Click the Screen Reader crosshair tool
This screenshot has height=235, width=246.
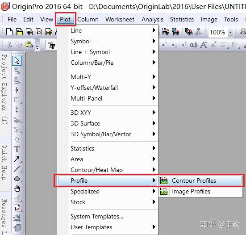[x=17, y=90]
